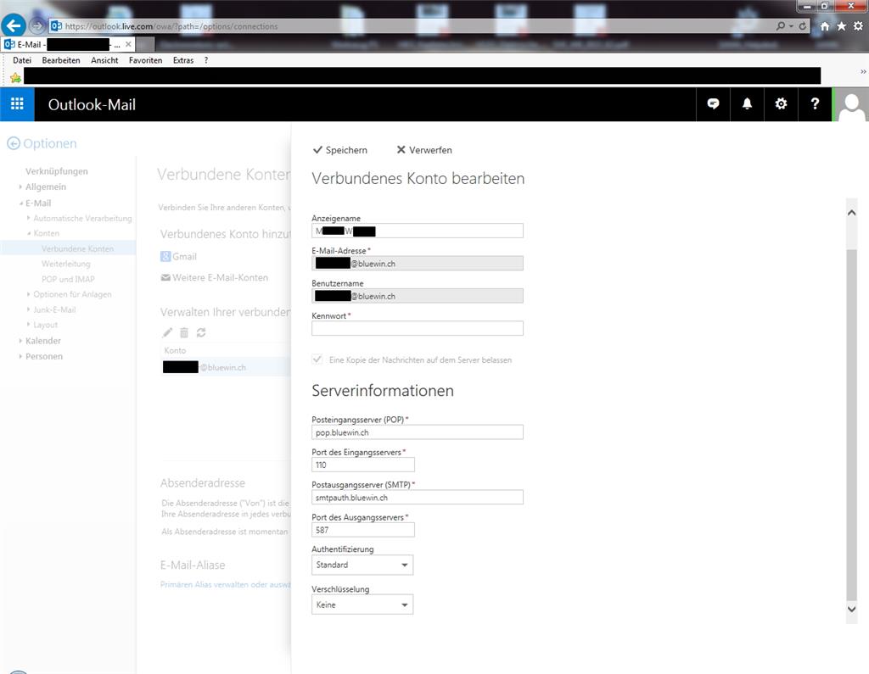Expand the Personen section

point(20,356)
